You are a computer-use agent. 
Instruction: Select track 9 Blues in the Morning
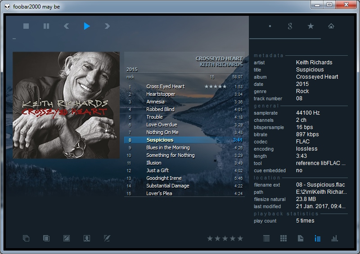(184, 147)
